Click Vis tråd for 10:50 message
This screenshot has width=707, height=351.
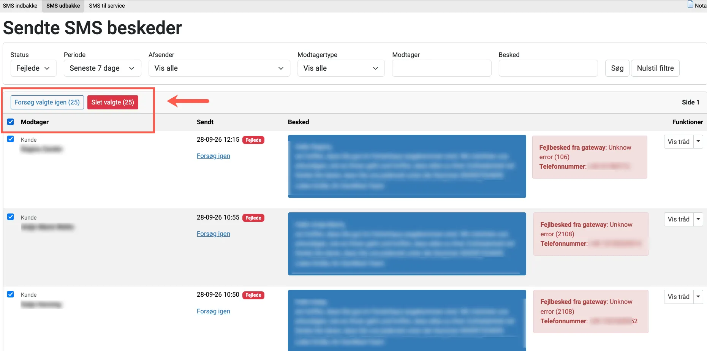click(x=679, y=297)
